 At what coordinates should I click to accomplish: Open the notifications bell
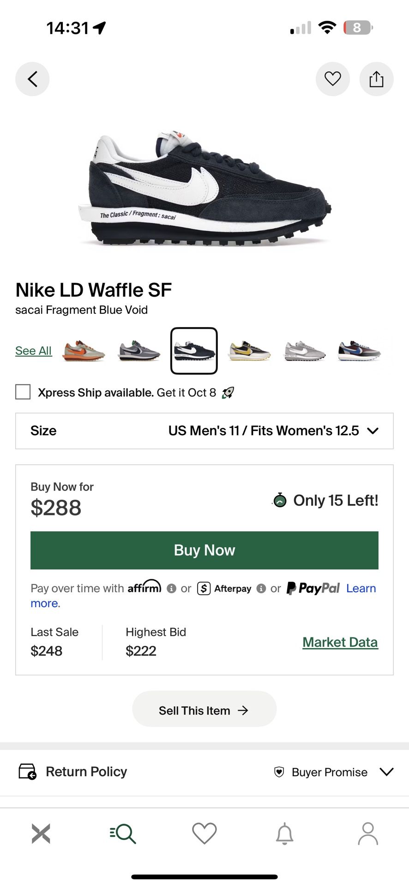285,833
